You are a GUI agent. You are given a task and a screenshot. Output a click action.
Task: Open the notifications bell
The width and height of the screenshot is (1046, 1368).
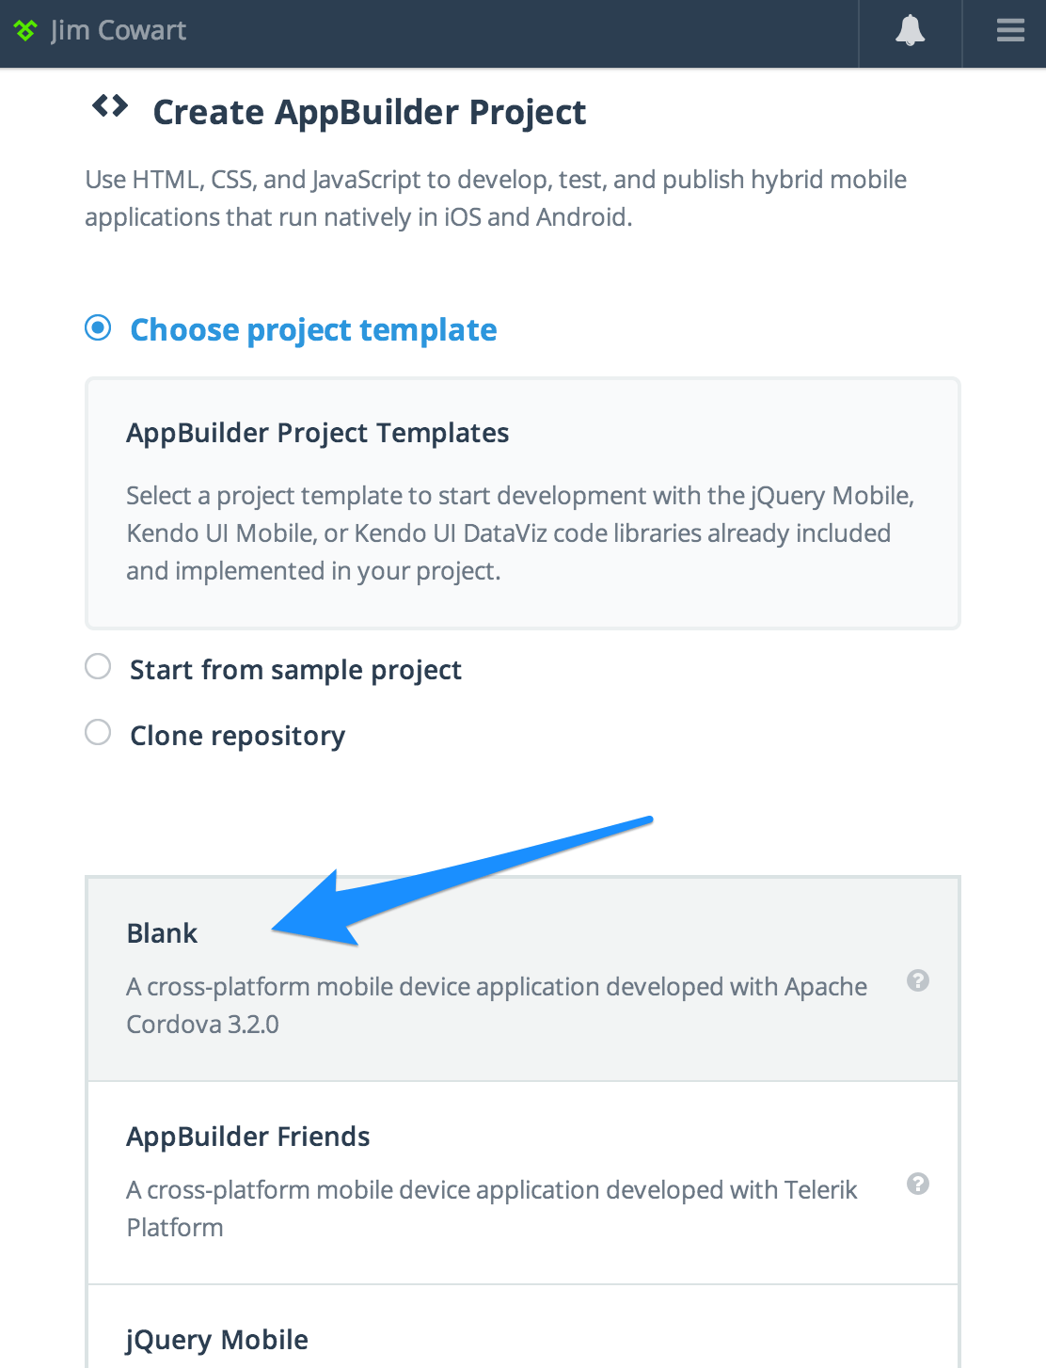point(910,32)
